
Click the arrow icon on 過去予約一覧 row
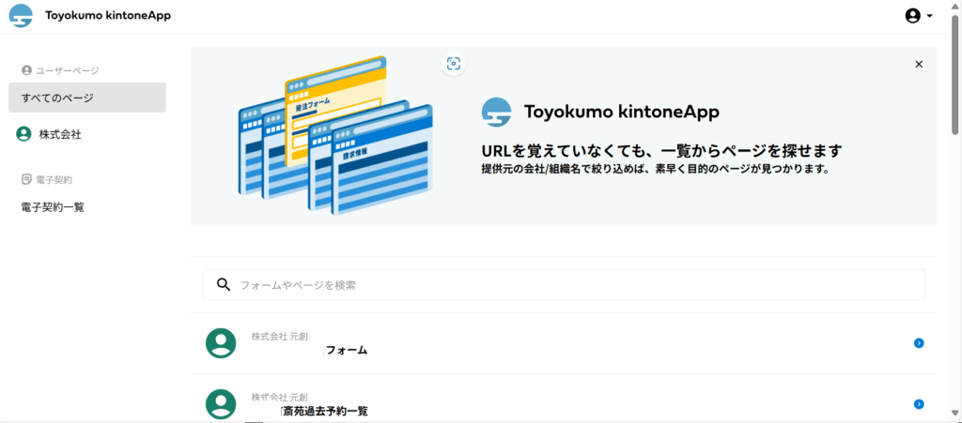click(x=919, y=404)
